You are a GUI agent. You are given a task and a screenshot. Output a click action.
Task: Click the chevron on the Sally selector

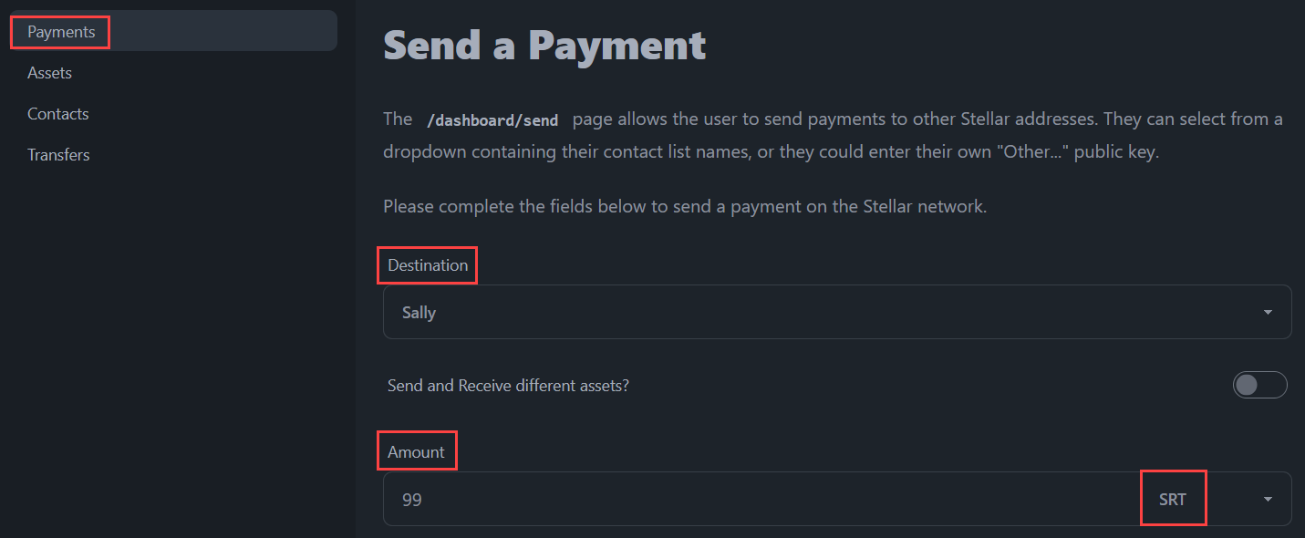[x=1268, y=312]
